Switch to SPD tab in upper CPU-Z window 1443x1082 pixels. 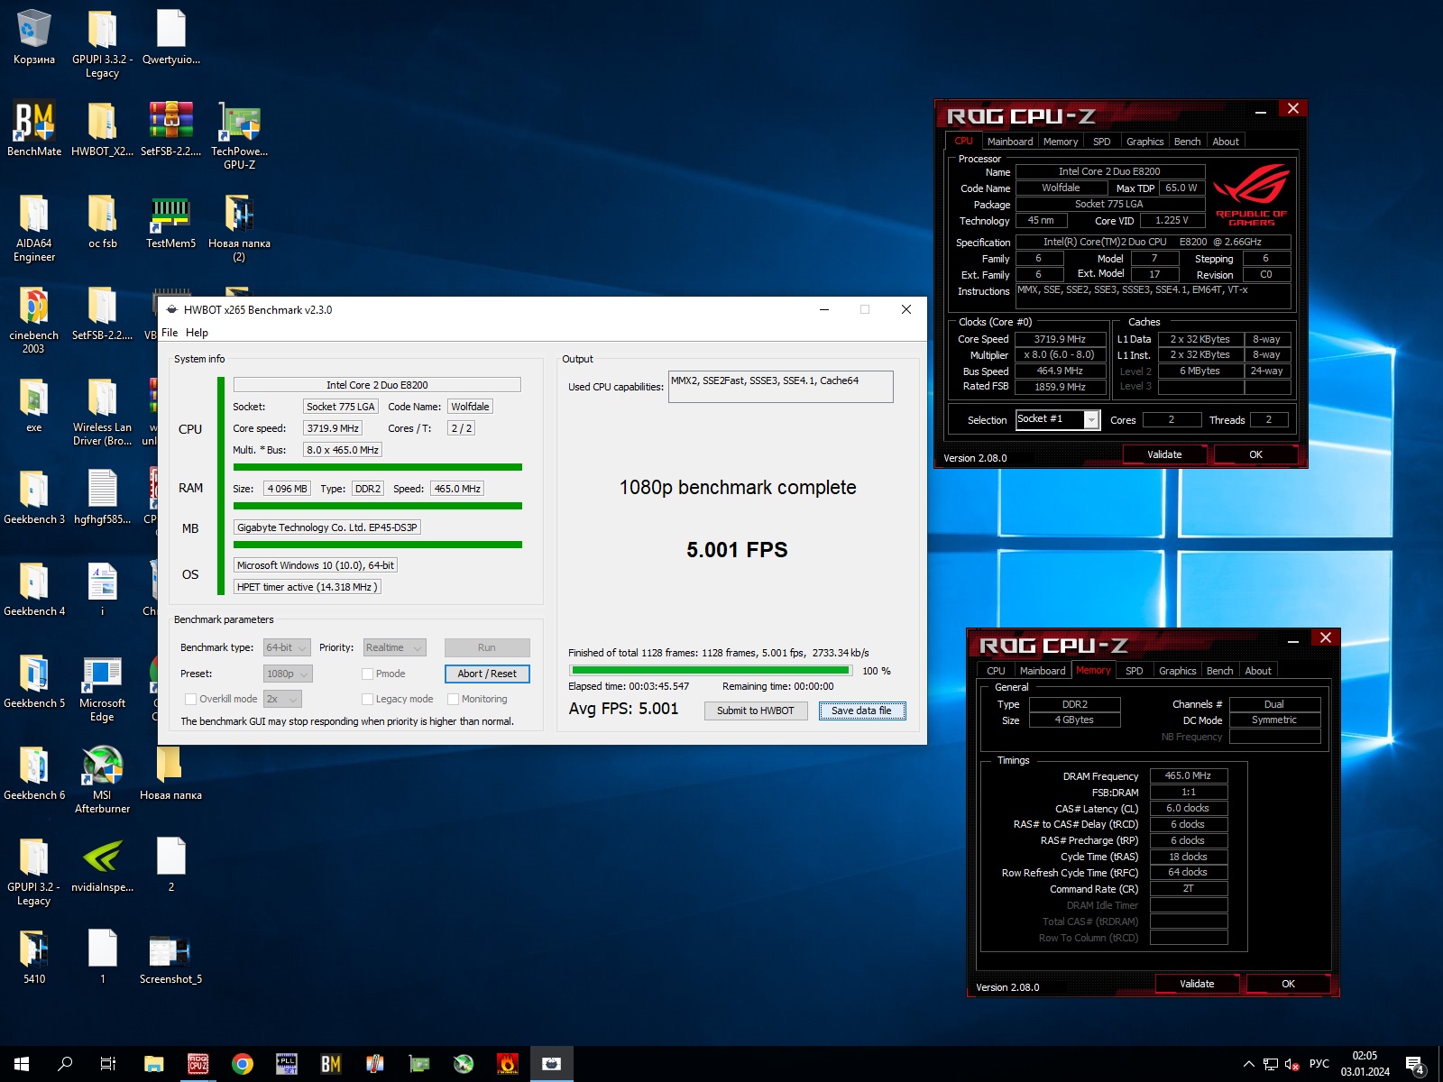1102,142
